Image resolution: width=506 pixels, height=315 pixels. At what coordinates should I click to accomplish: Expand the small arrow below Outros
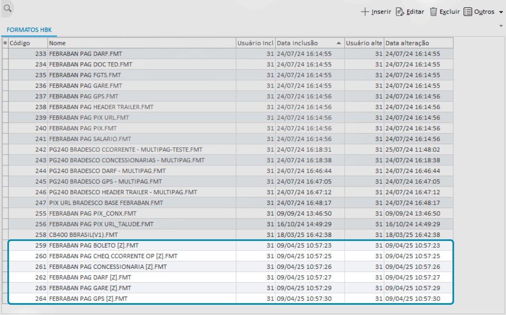click(501, 26)
